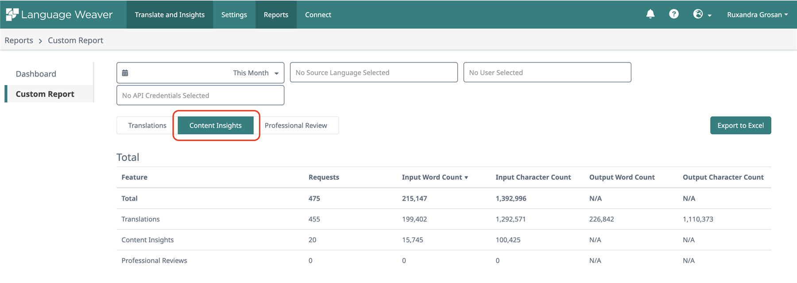Open the notifications bell
Screen dimensions: 797x283
click(650, 14)
